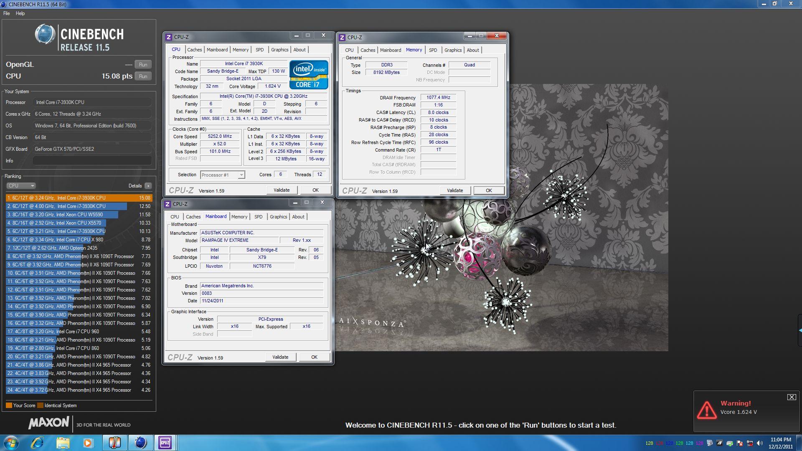
Task: Click the Intel Core i7 logo badge
Action: [x=309, y=75]
